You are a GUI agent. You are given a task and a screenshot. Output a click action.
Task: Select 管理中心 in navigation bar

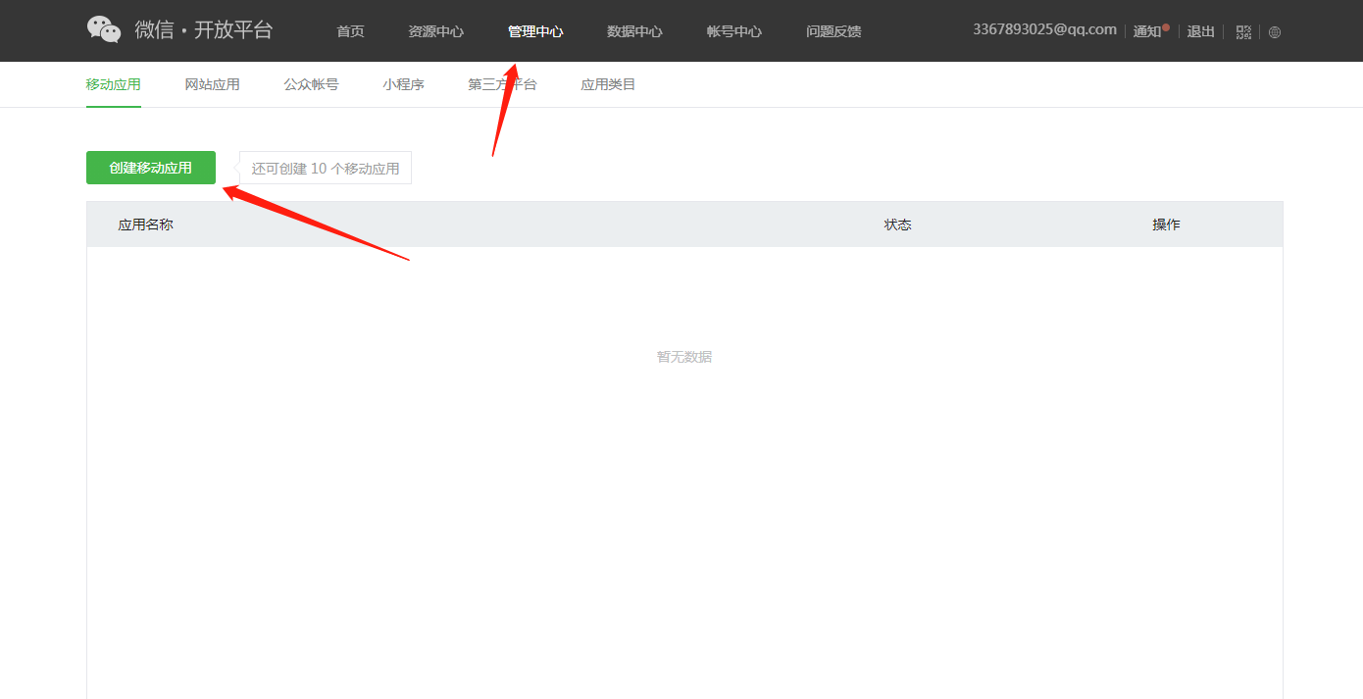(x=535, y=31)
